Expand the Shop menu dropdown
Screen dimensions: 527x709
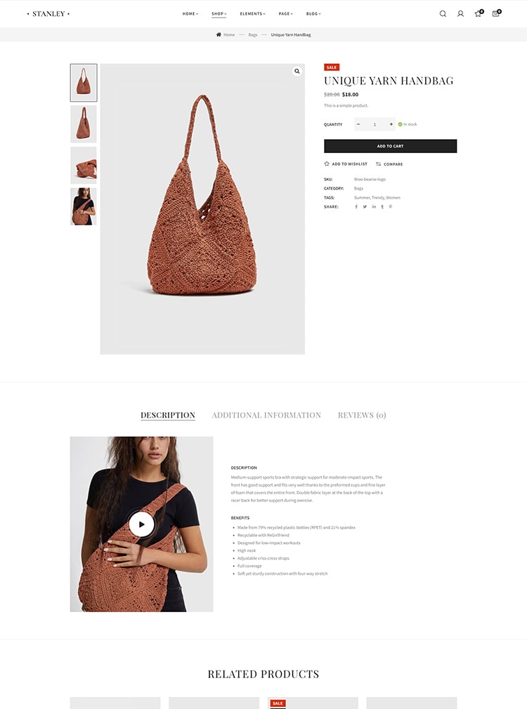click(219, 14)
